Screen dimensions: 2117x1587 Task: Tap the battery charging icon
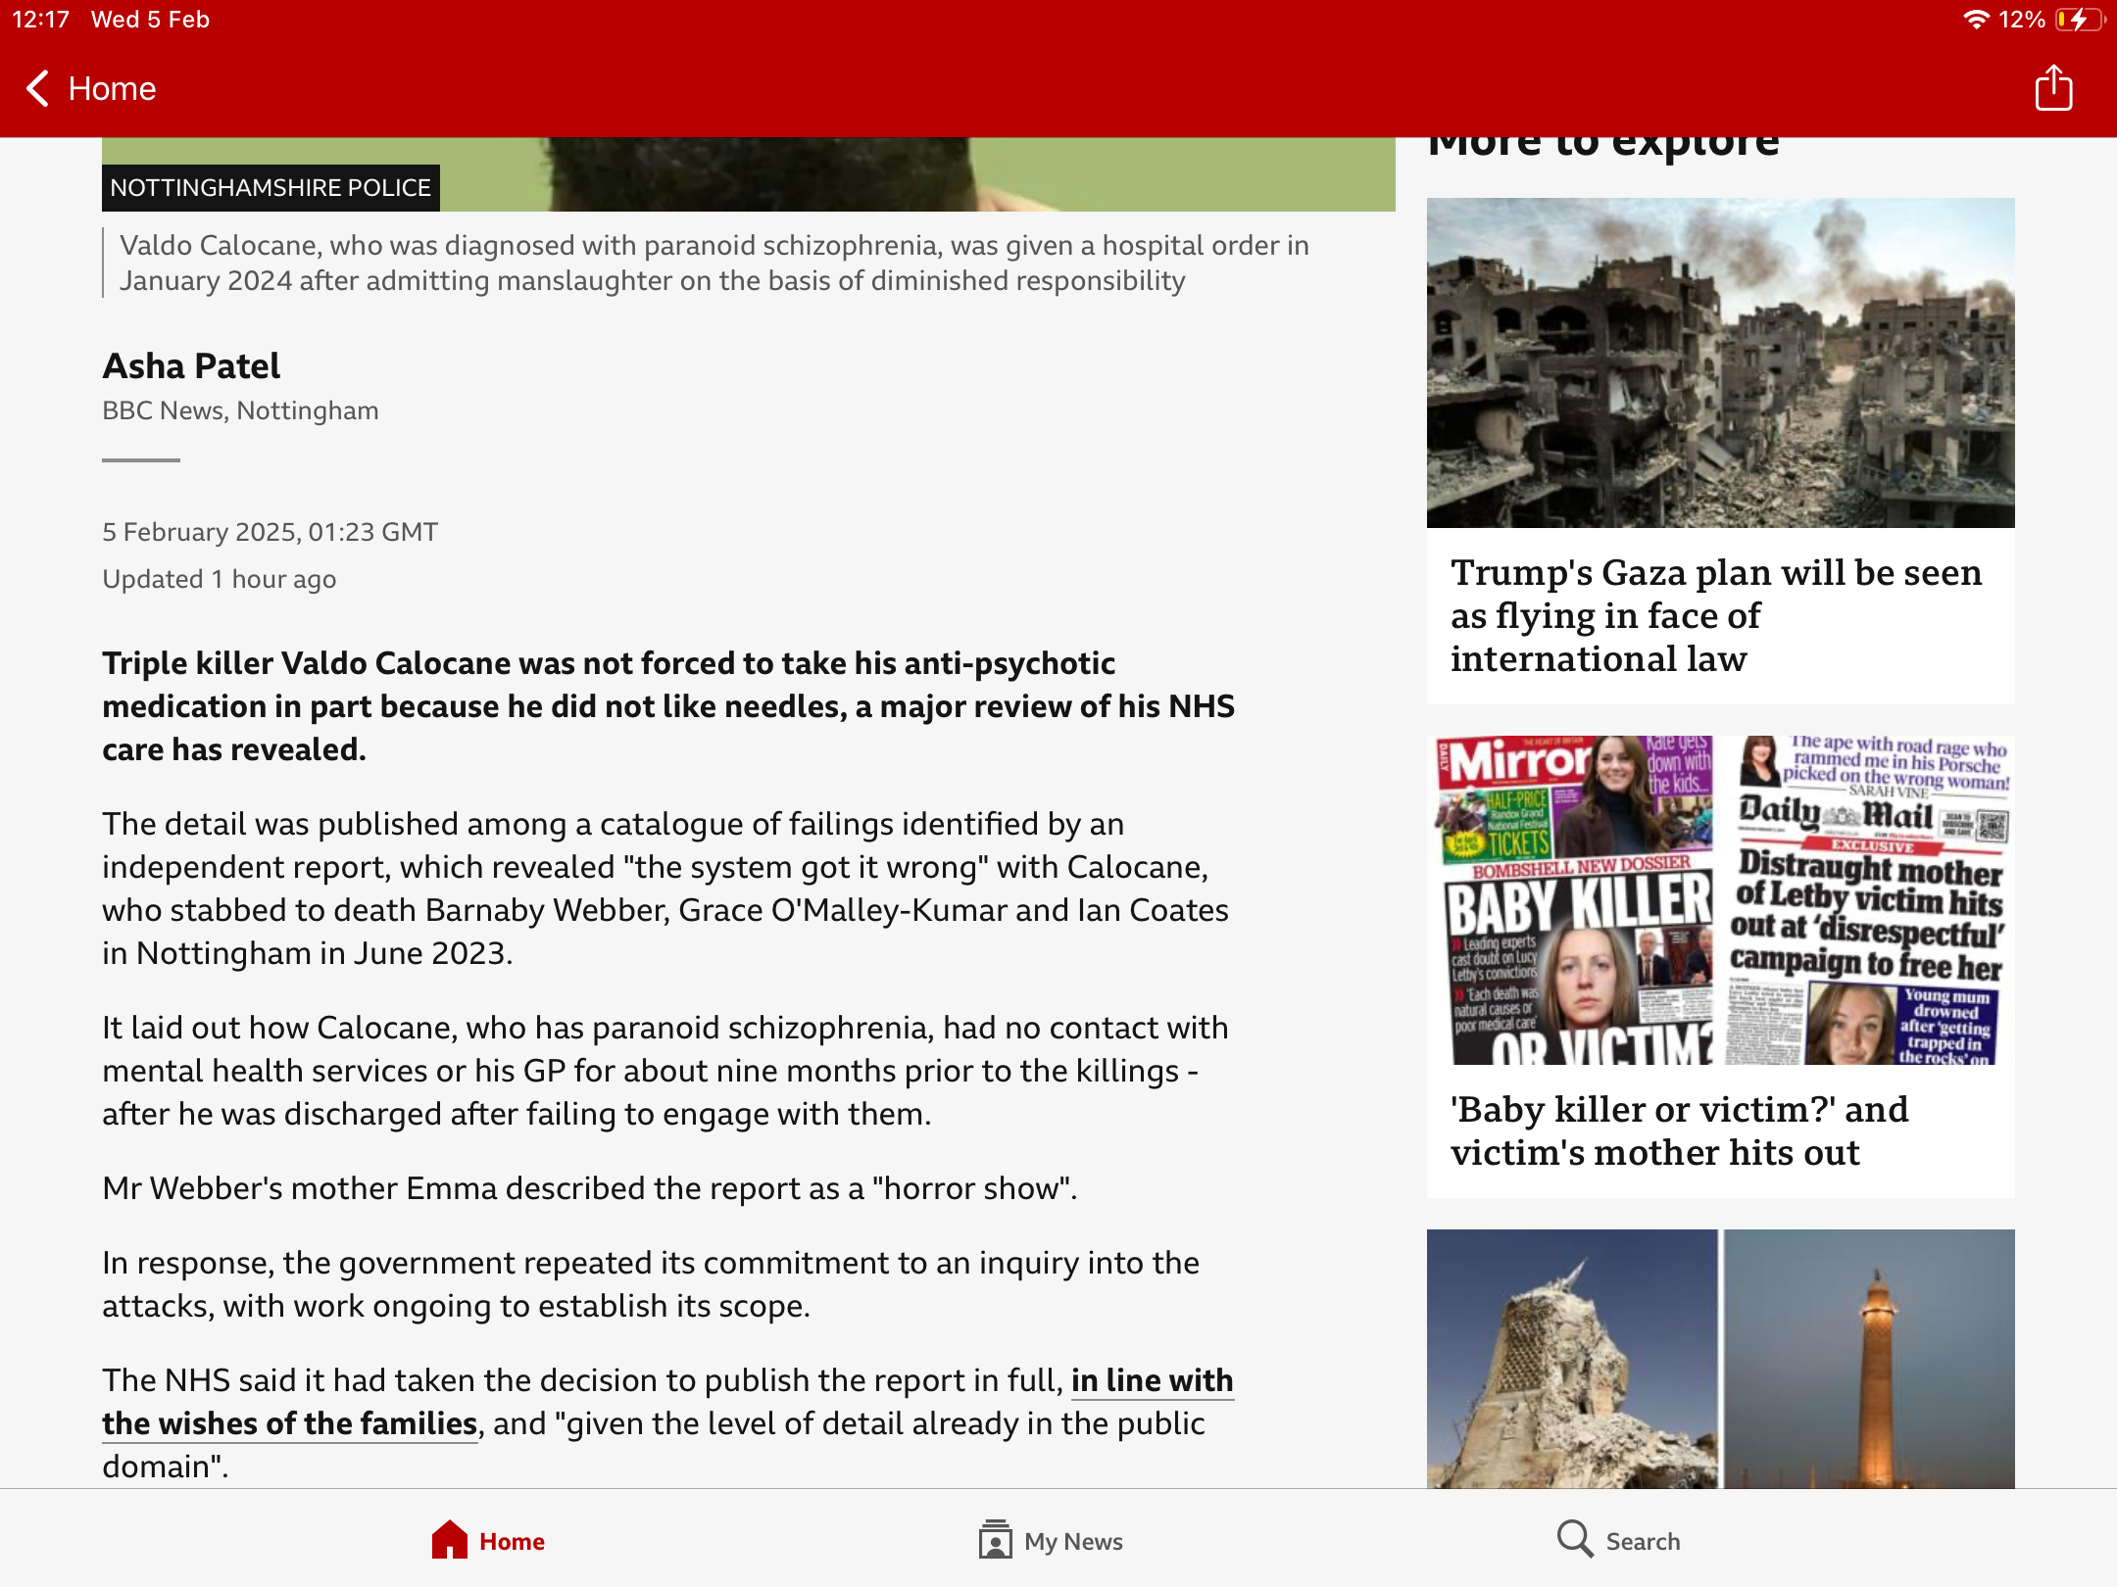[2079, 20]
